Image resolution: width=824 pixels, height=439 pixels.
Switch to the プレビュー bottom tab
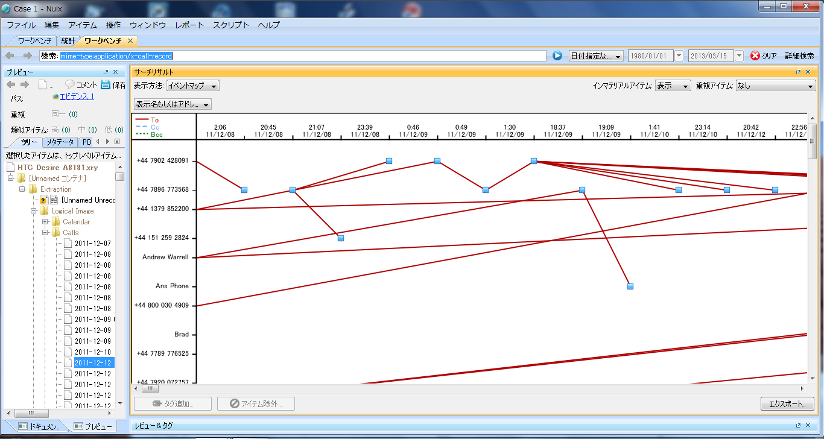pos(92,426)
